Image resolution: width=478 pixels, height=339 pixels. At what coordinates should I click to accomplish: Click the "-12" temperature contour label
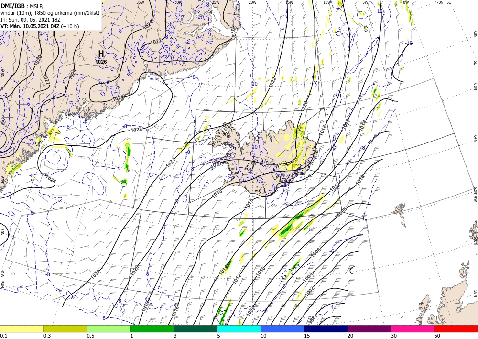coord(379,11)
